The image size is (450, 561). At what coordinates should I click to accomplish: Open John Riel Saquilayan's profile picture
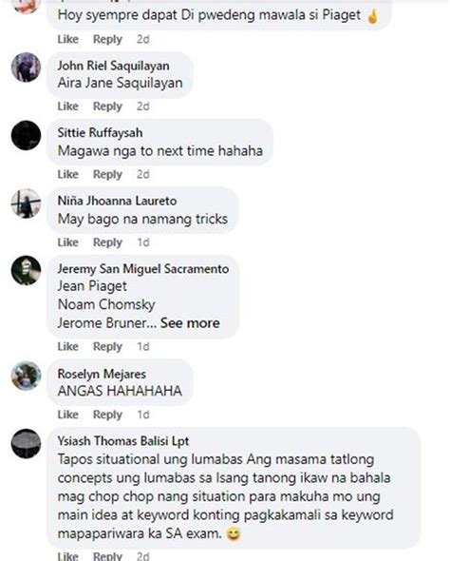[26, 68]
